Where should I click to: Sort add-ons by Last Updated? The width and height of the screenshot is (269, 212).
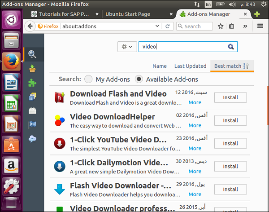(190, 66)
